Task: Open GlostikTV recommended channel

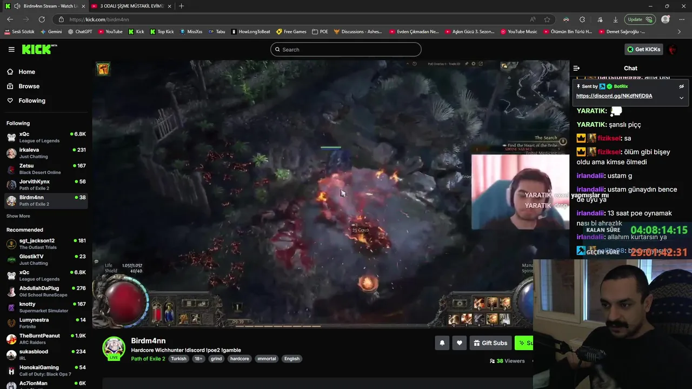Action: pos(46,259)
